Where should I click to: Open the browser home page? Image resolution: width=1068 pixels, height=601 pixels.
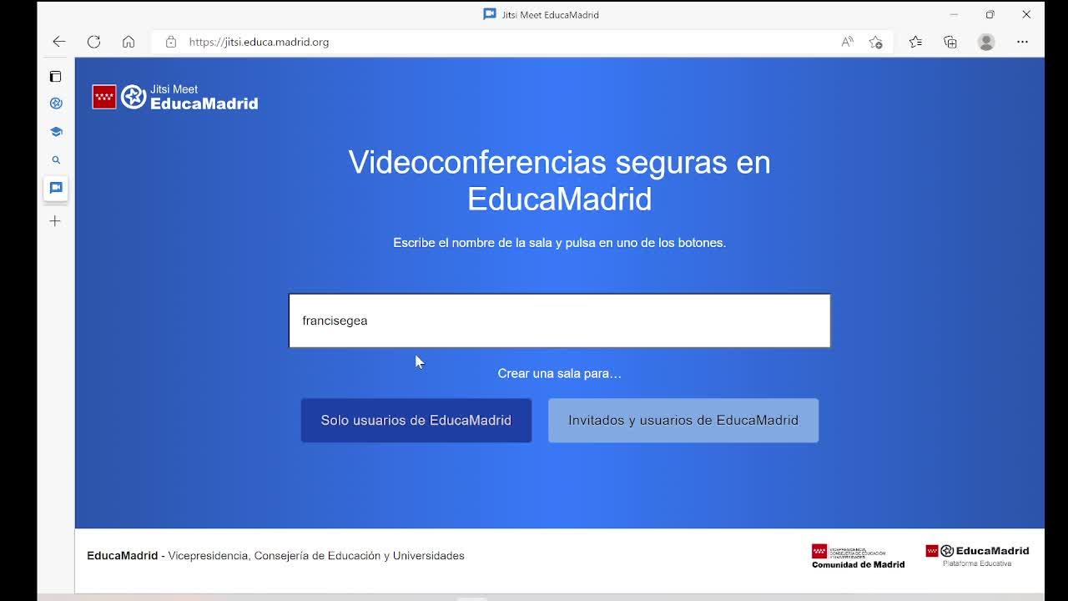point(128,42)
